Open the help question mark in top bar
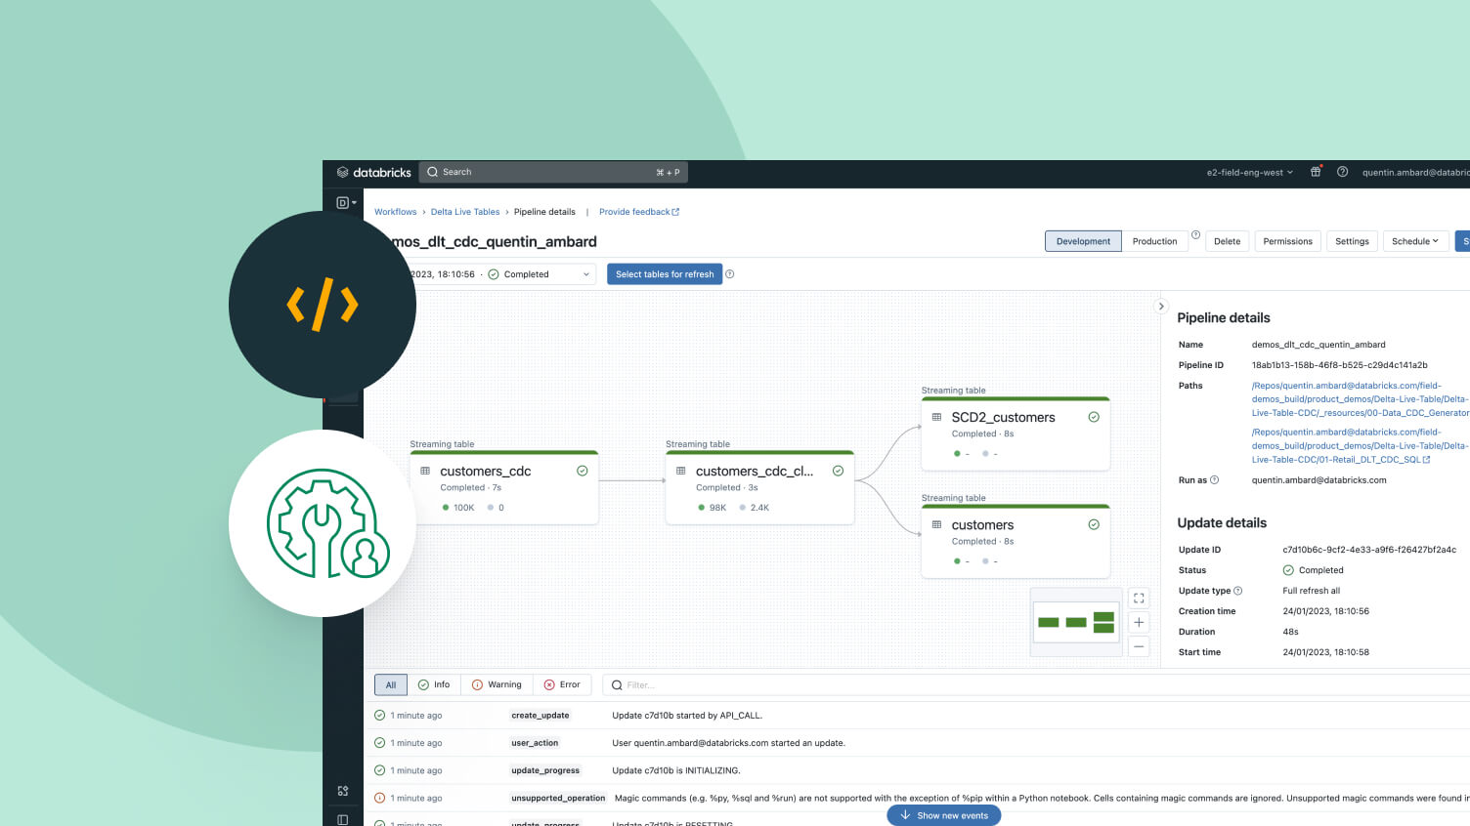1470x826 pixels. (1342, 172)
